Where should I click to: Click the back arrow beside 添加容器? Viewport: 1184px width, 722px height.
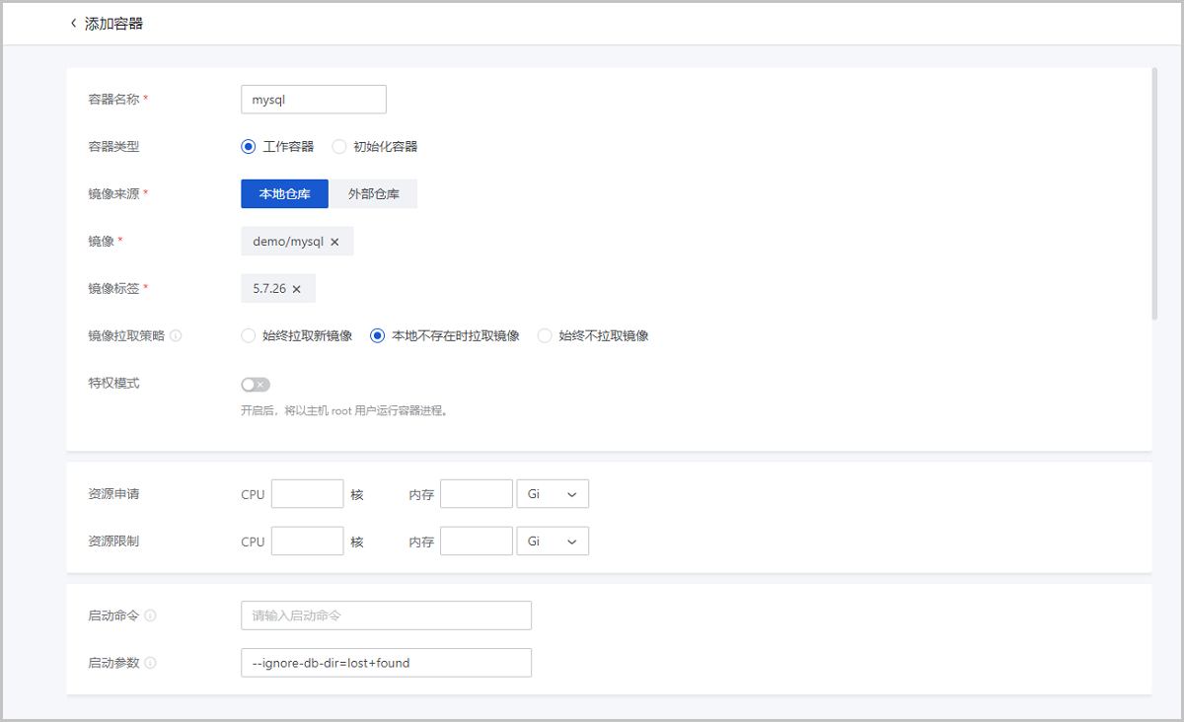73,24
